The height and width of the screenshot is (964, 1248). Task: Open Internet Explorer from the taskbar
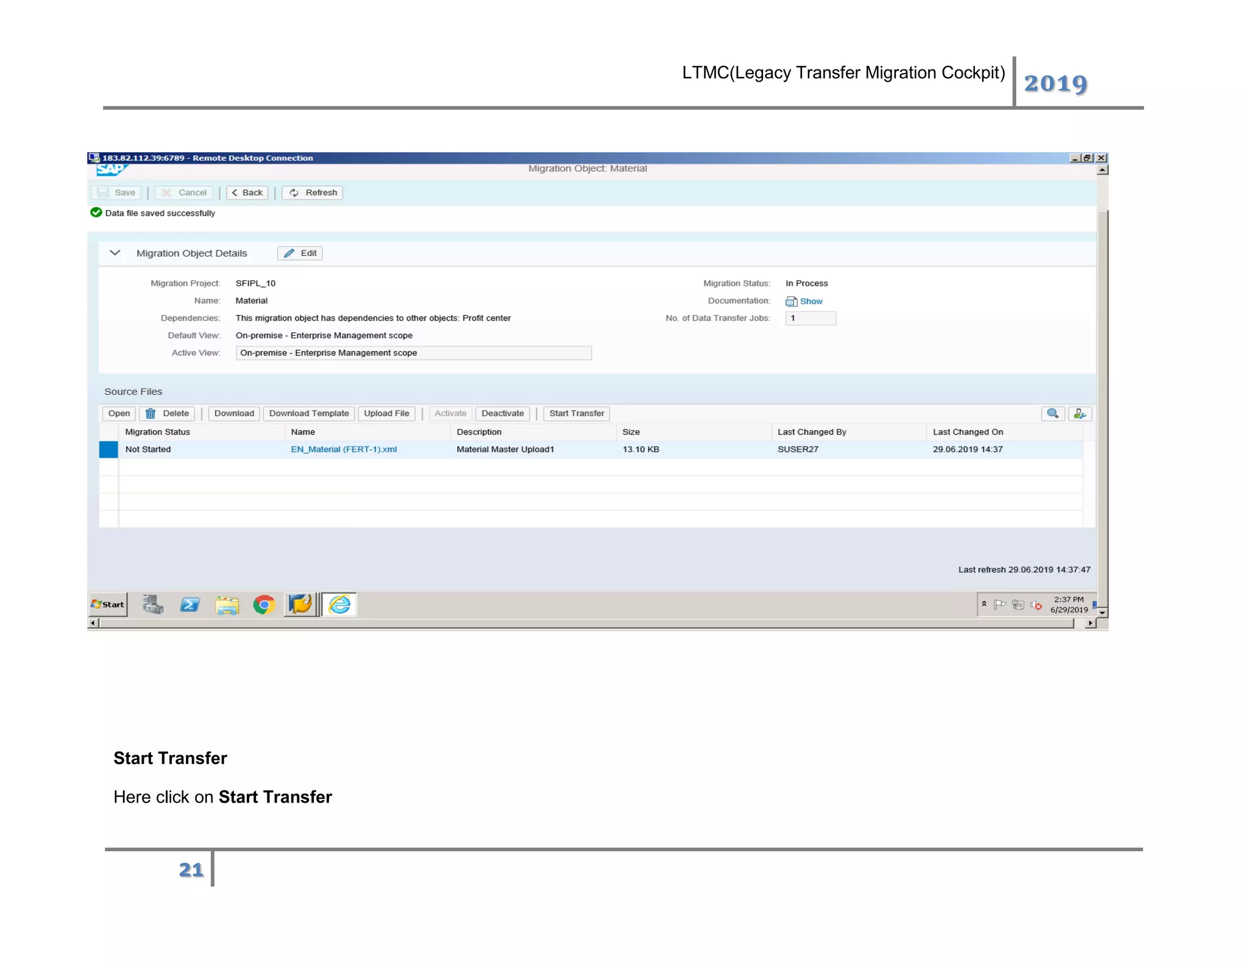[339, 604]
